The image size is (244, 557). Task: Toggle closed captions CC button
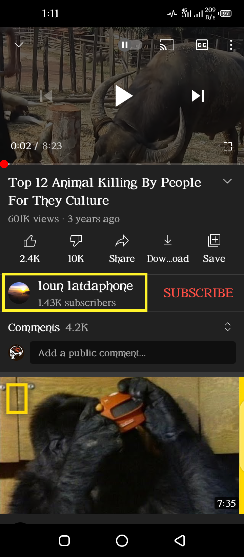coord(202,45)
